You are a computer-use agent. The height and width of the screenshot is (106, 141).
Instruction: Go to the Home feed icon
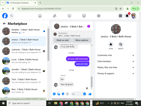coord(40,16)
